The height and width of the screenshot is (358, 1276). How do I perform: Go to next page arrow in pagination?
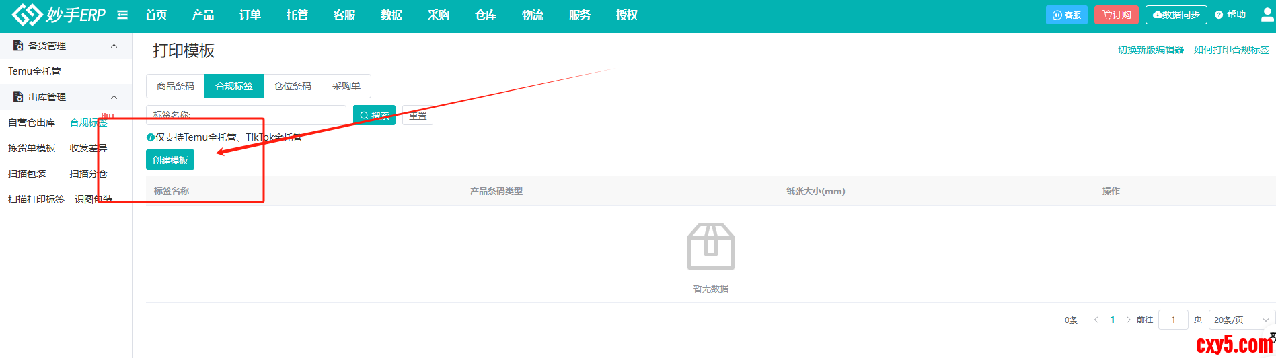pos(1128,320)
